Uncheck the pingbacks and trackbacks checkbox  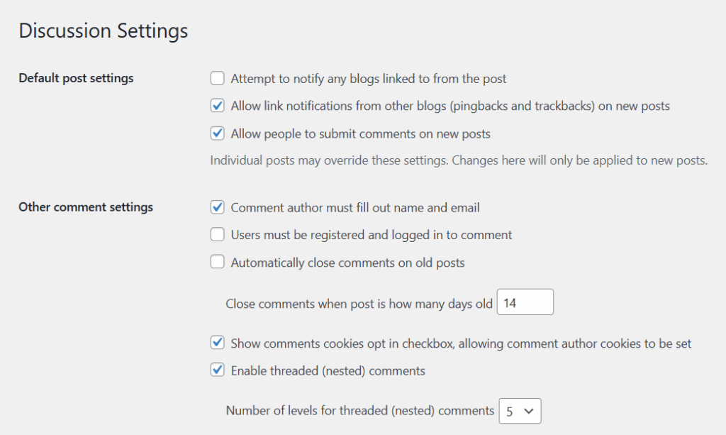pos(218,106)
